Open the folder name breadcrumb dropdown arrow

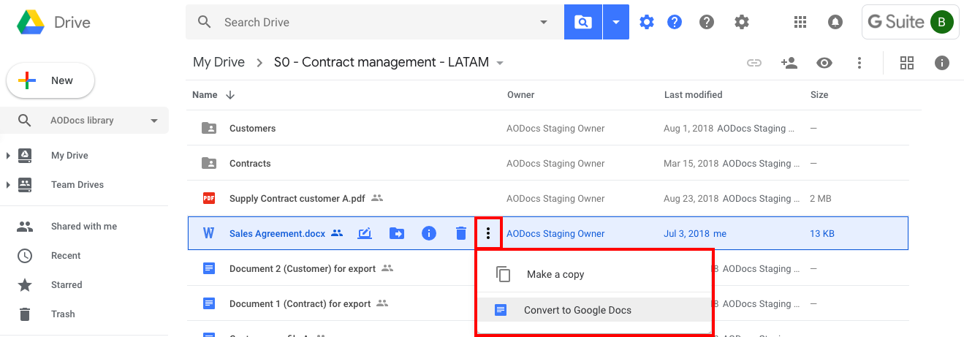pos(500,63)
